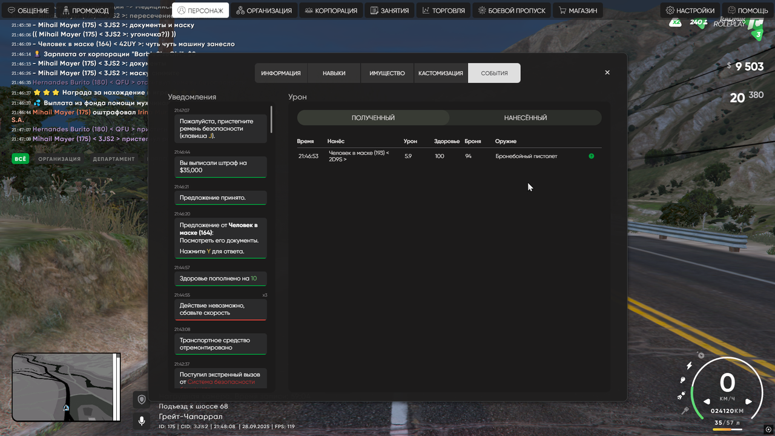Switch to the Нанесённый damage toggle

coord(526,117)
